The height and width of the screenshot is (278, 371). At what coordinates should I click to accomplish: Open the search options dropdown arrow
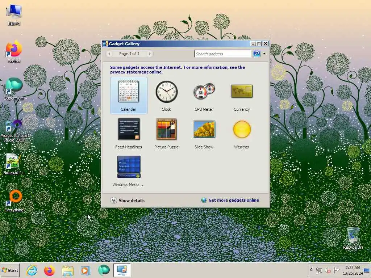click(264, 54)
